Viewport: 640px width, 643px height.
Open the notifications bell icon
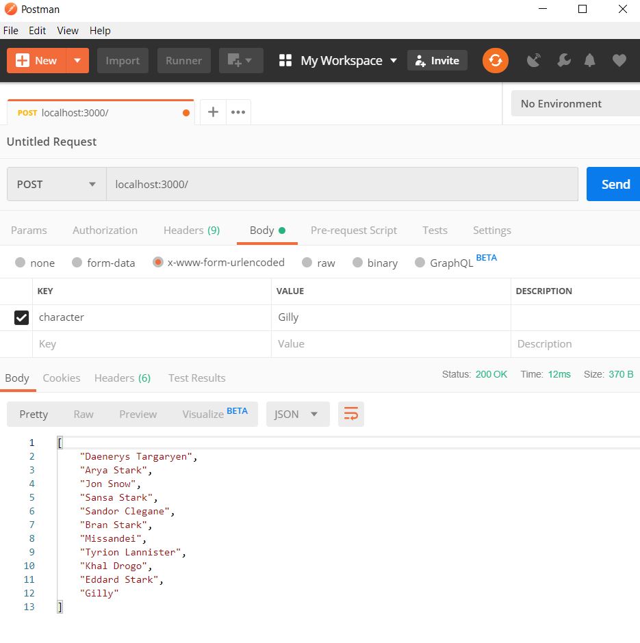[589, 61]
